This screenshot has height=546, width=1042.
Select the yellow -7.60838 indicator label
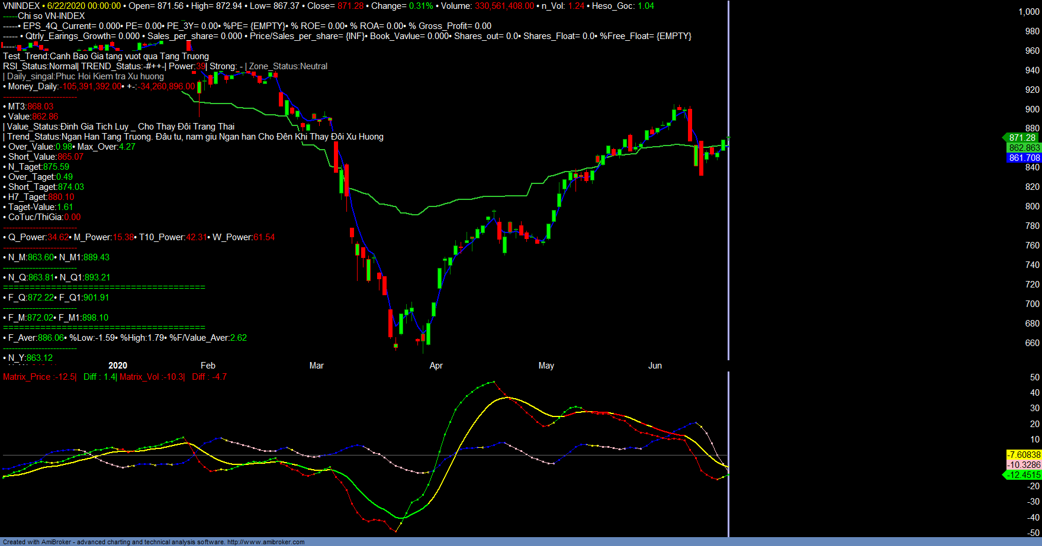point(1024,455)
